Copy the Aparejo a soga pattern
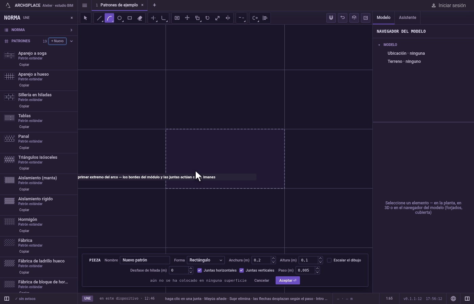Screen dimensions: 474x304 [24, 65]
